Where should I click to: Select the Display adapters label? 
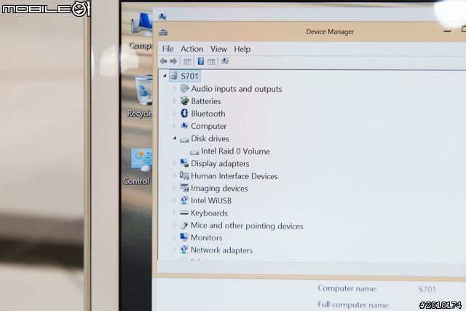pyautogui.click(x=220, y=164)
